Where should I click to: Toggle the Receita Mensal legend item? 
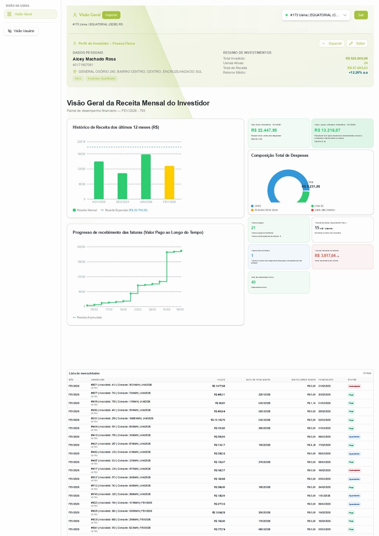tap(85, 210)
